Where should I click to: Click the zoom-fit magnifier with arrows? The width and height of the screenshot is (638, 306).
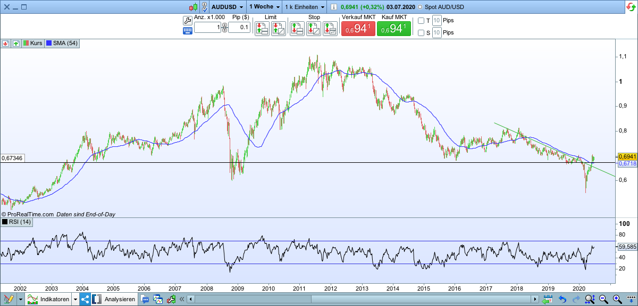coord(590,299)
